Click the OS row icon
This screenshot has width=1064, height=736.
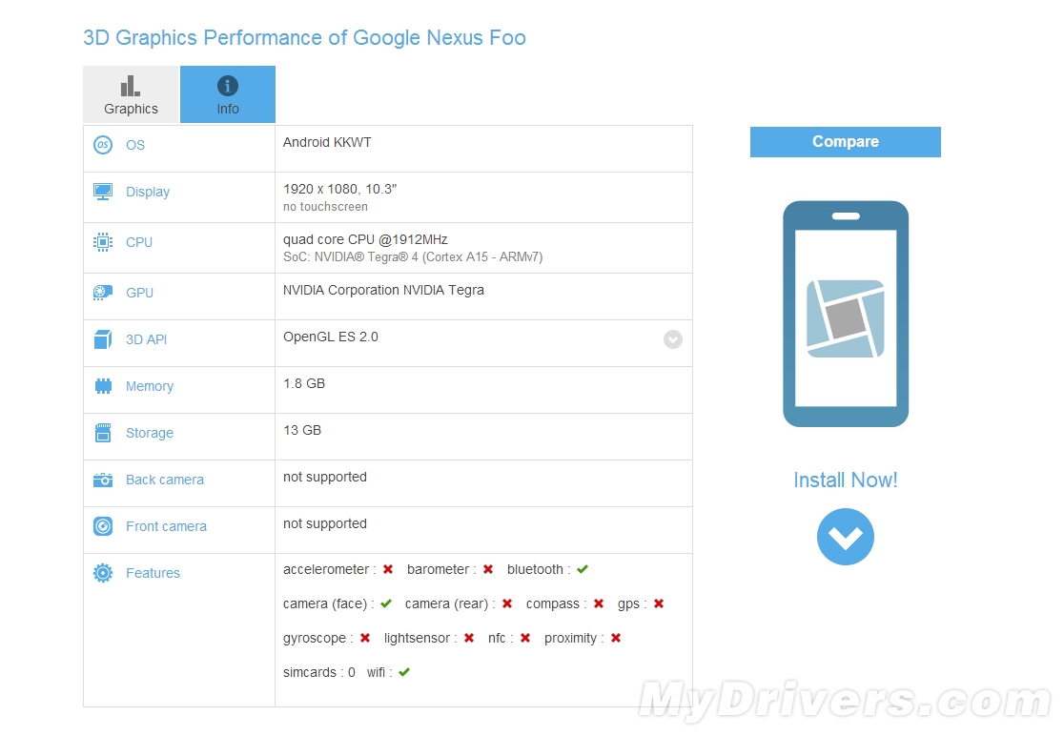(103, 145)
